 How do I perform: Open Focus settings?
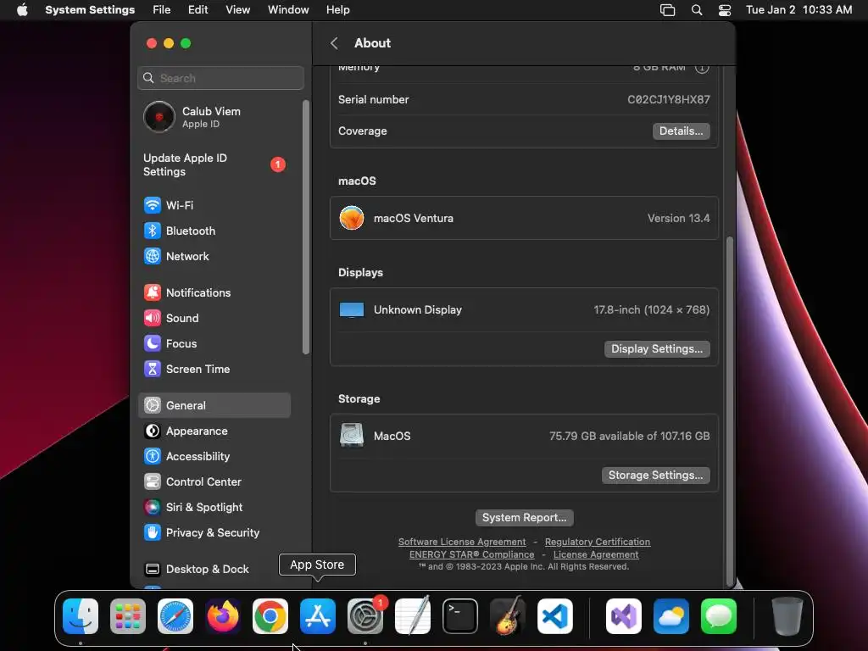click(214, 344)
